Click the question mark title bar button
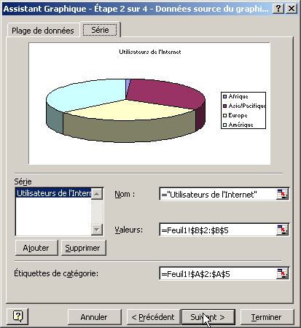This screenshot has height=328, width=301. [278, 9]
